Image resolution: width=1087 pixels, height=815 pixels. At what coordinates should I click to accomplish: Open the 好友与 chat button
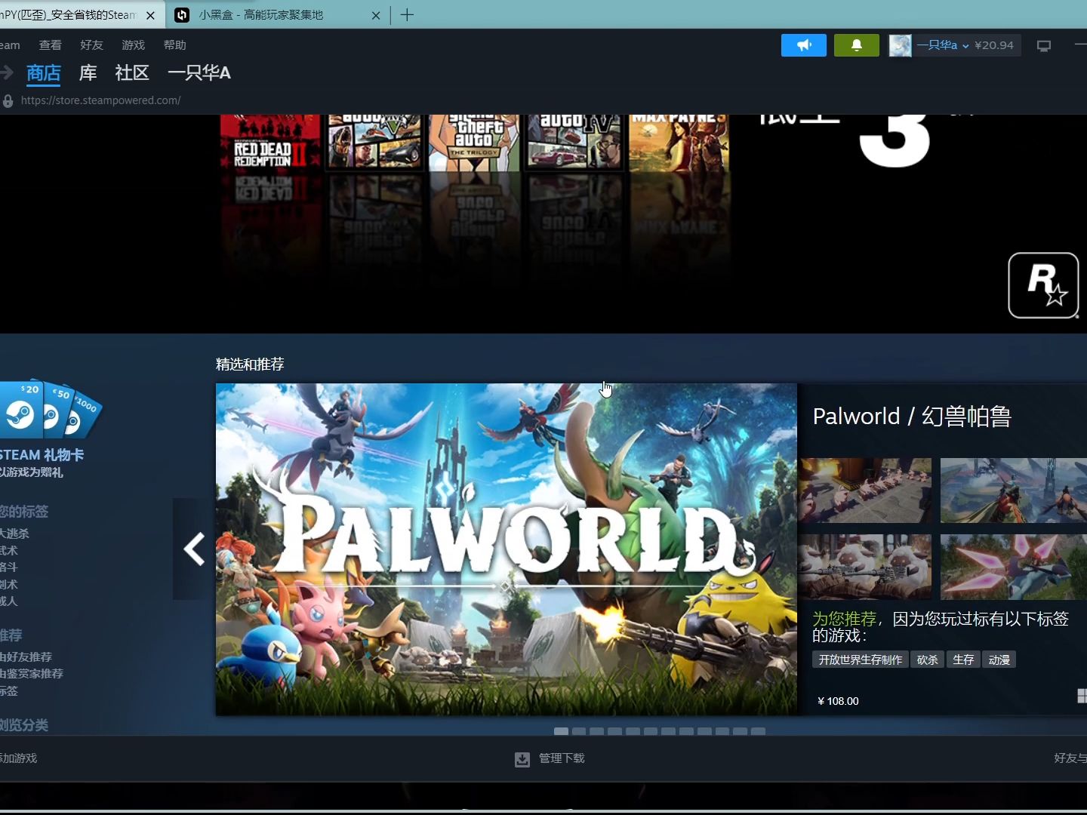tap(1070, 758)
